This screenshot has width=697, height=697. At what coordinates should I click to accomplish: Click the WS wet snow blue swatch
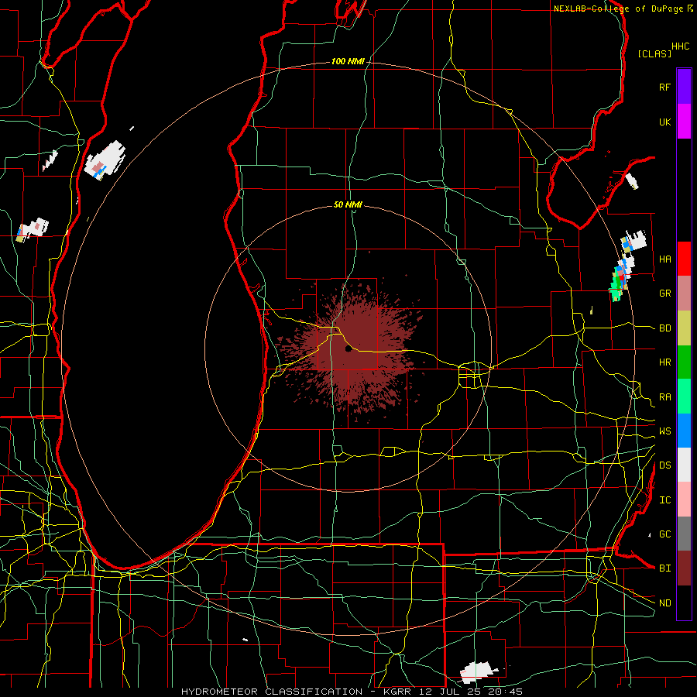coord(684,431)
